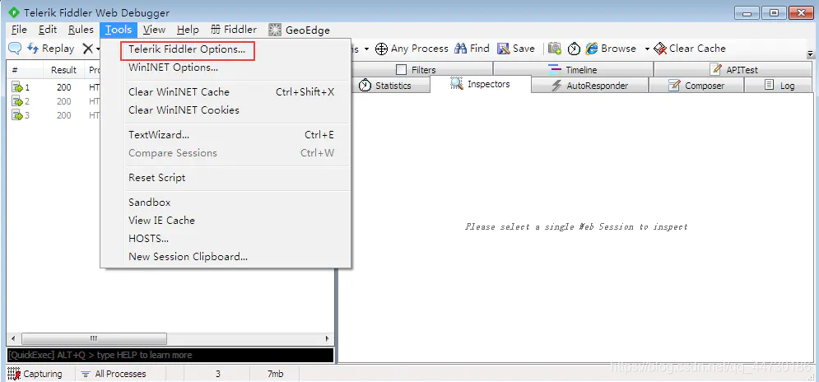Click the Replay toolbar button
The image size is (819, 382).
51,49
